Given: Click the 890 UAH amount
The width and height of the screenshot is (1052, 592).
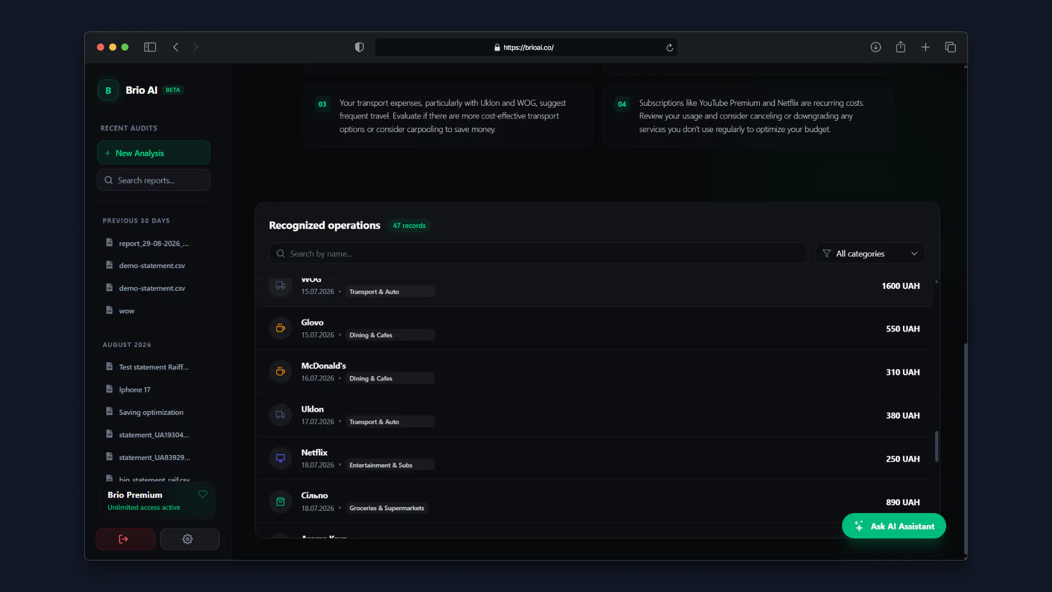Looking at the screenshot, I should click(x=903, y=502).
